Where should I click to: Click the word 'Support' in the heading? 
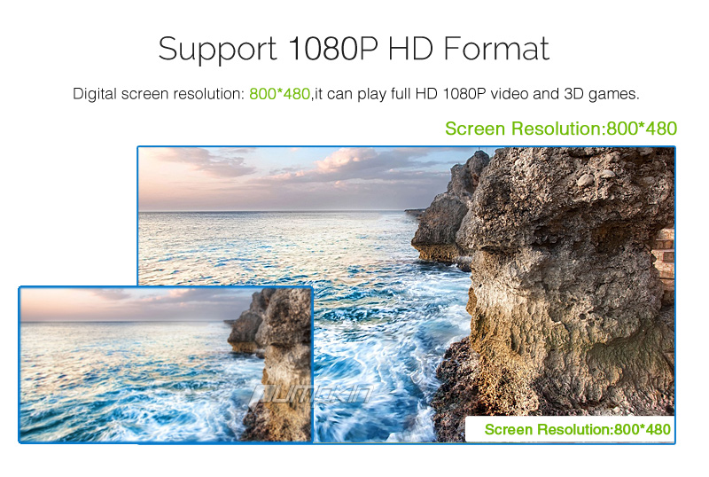point(217,49)
